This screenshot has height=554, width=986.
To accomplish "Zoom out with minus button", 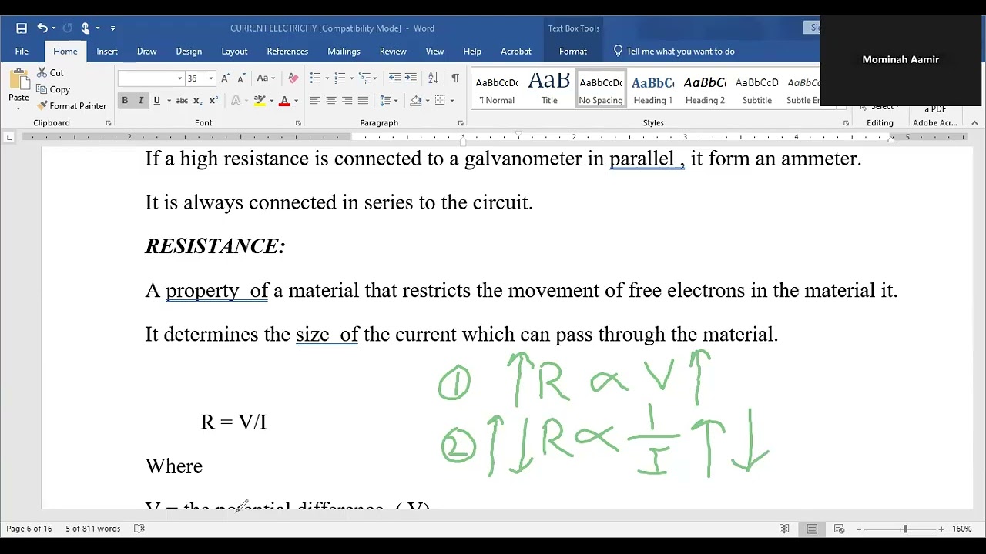I will coord(859,529).
